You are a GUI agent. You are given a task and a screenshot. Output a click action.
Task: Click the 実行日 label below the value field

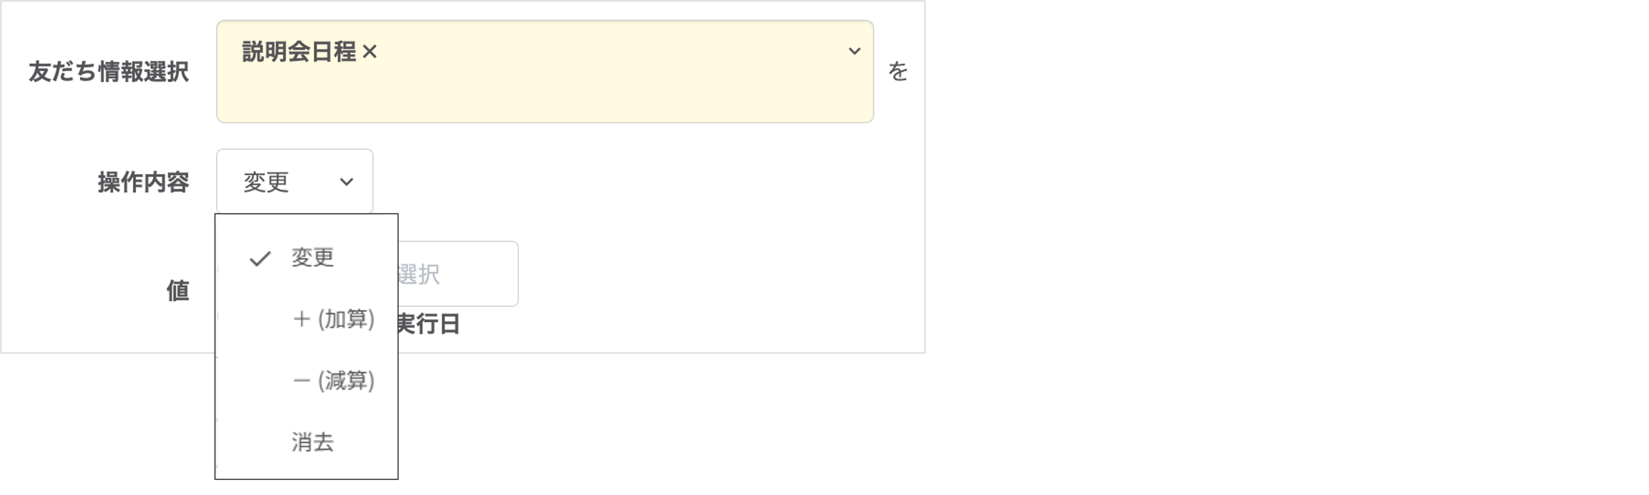pyautogui.click(x=428, y=324)
